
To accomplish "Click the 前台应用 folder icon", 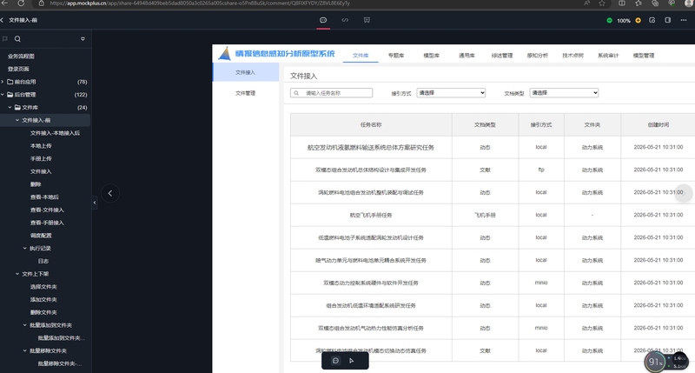I will pyautogui.click(x=10, y=82).
